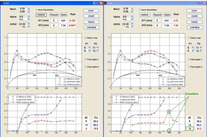This screenshot has height=137, width=207.
Task: Click Mach list up arrow in left window
Action: click(x=28, y=9)
